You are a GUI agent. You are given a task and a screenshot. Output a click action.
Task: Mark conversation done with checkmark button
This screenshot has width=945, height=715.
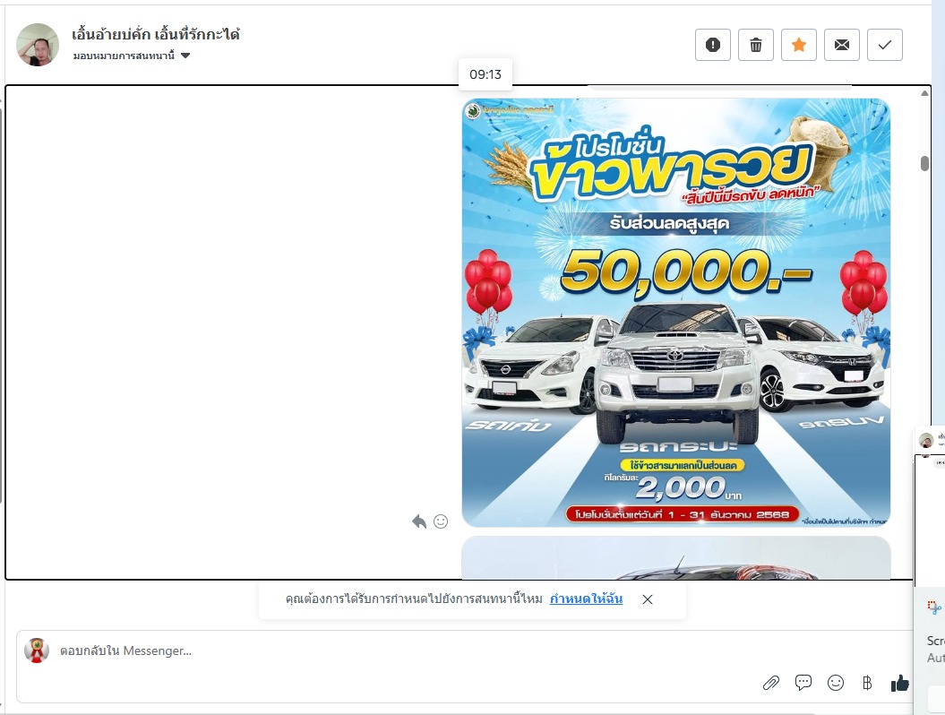(x=885, y=45)
